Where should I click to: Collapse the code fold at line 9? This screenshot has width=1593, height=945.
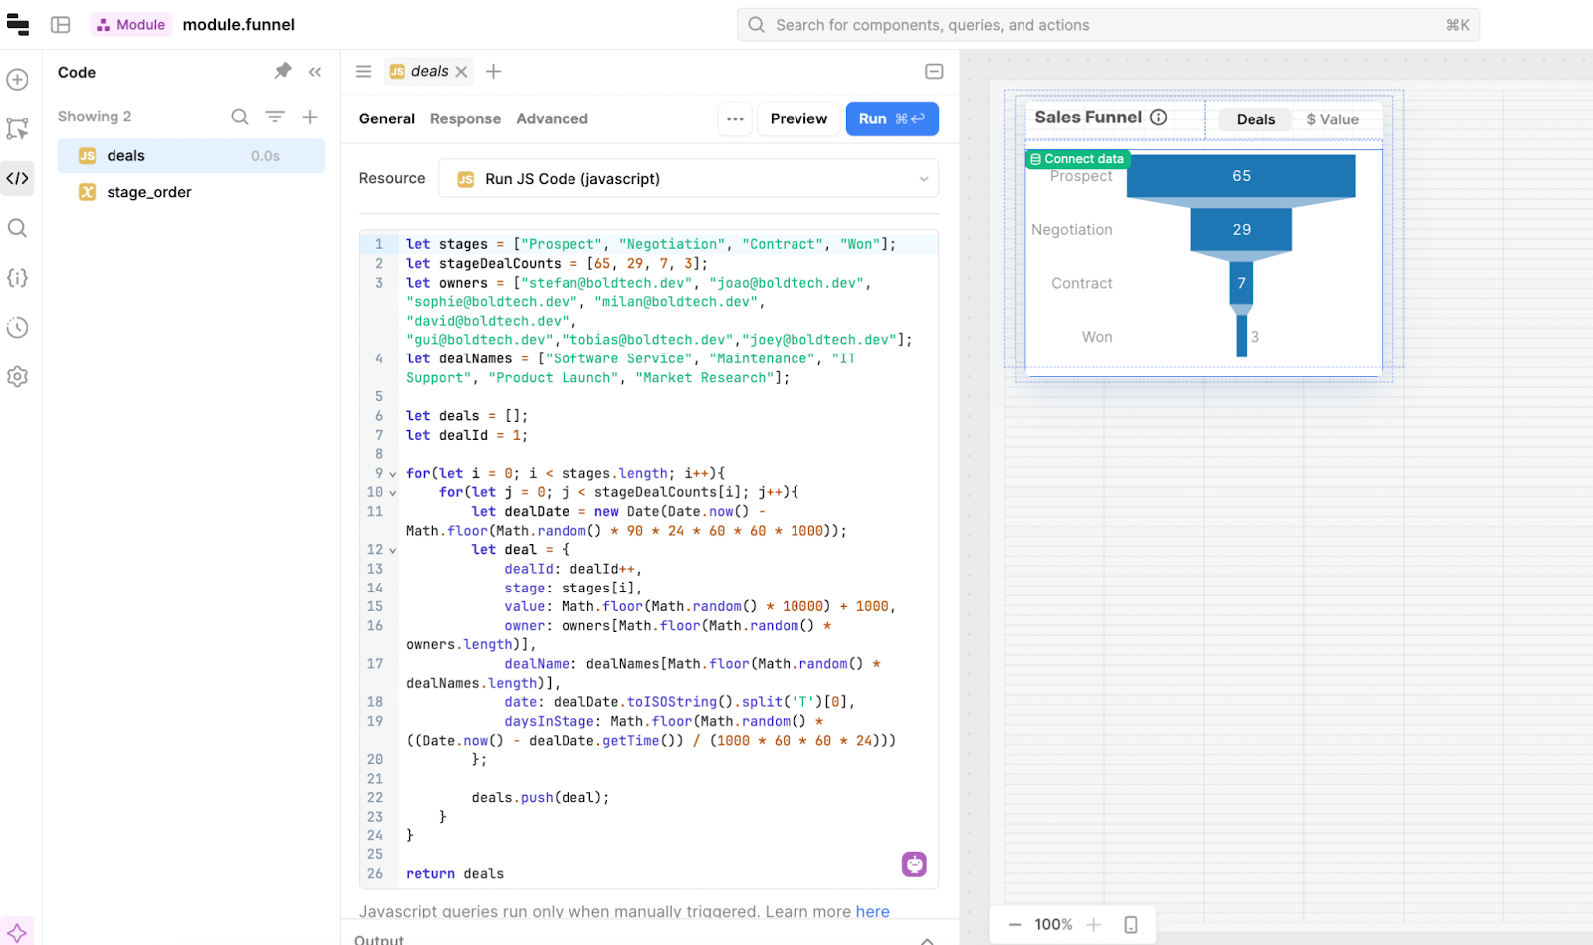393,474
